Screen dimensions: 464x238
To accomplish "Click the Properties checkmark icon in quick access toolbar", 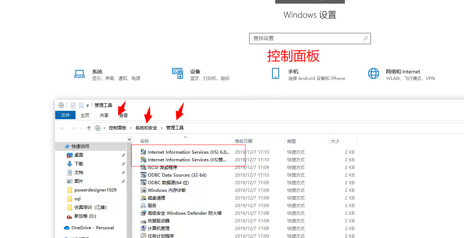I will click(x=73, y=105).
